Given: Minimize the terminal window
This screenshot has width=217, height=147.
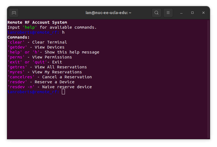Looking at the screenshot, I should (181, 13).
